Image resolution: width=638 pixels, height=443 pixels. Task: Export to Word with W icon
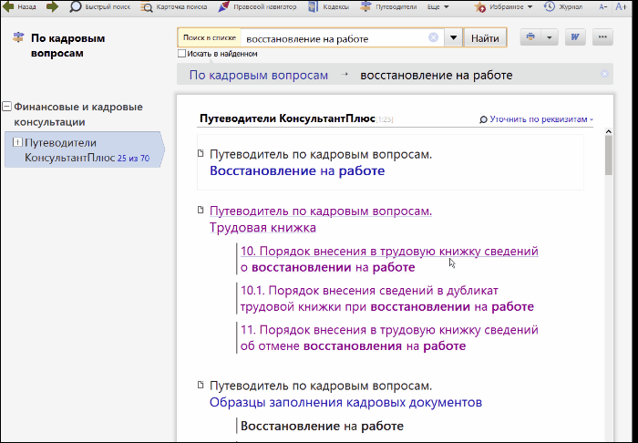tap(575, 37)
